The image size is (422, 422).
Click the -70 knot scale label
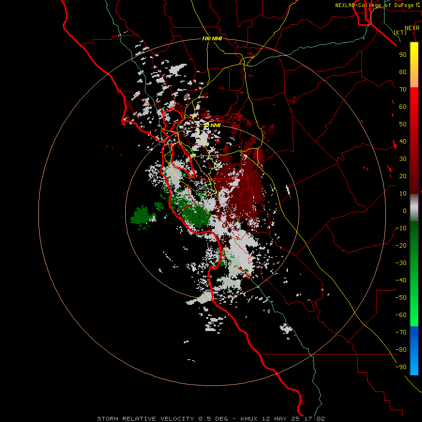click(x=401, y=332)
